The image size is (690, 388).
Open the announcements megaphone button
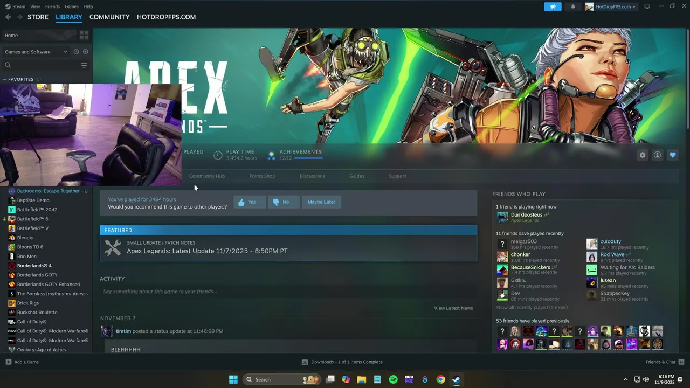(x=553, y=6)
